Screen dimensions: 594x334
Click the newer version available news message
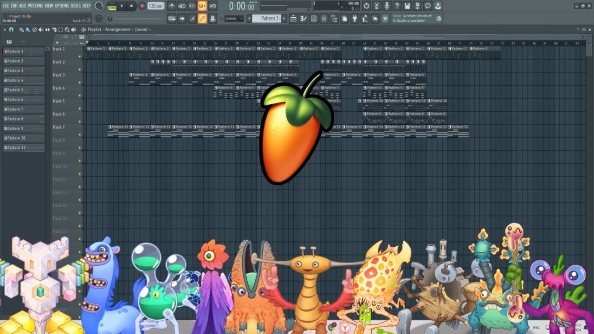coord(412,19)
